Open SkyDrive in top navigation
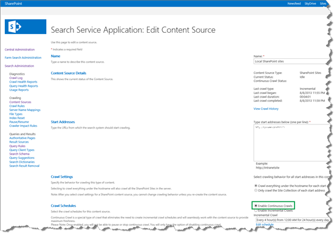 [x=310, y=4]
